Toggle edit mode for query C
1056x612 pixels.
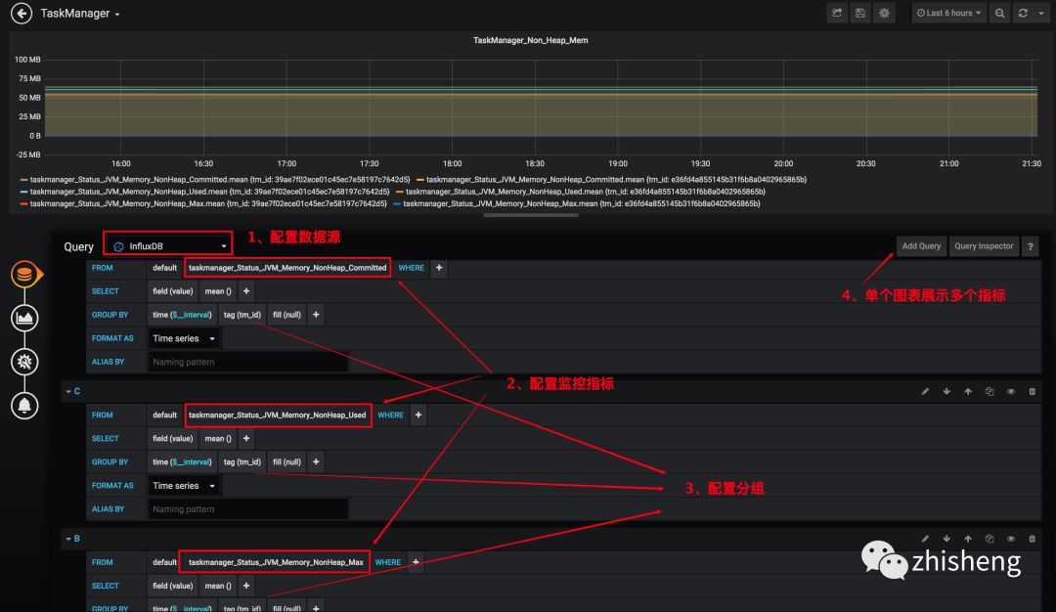925,391
